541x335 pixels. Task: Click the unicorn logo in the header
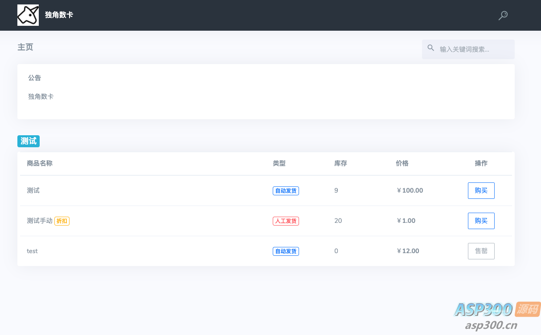(x=28, y=15)
